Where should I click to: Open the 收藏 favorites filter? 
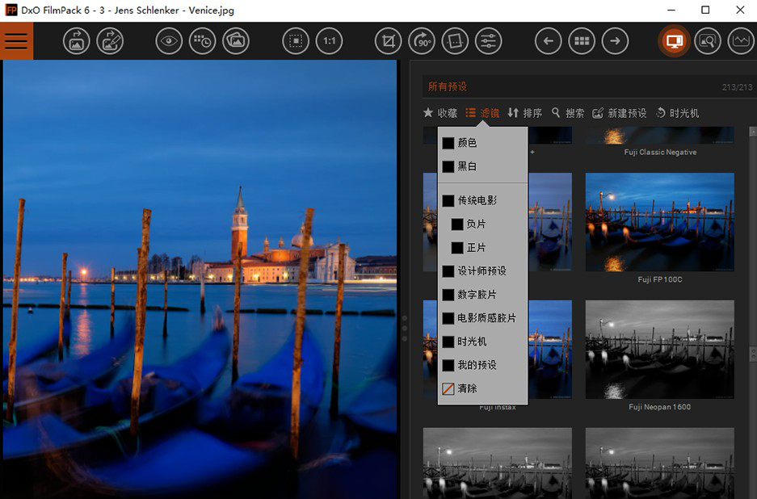439,113
